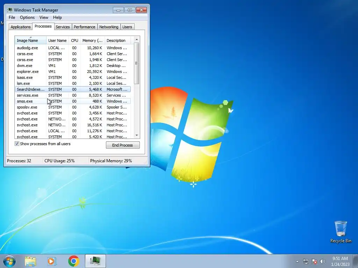
Task: Click the Processes: 32 status bar entry
Action: pyautogui.click(x=19, y=161)
